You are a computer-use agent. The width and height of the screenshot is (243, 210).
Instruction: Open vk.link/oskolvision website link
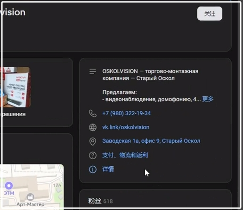pyautogui.click(x=126, y=127)
